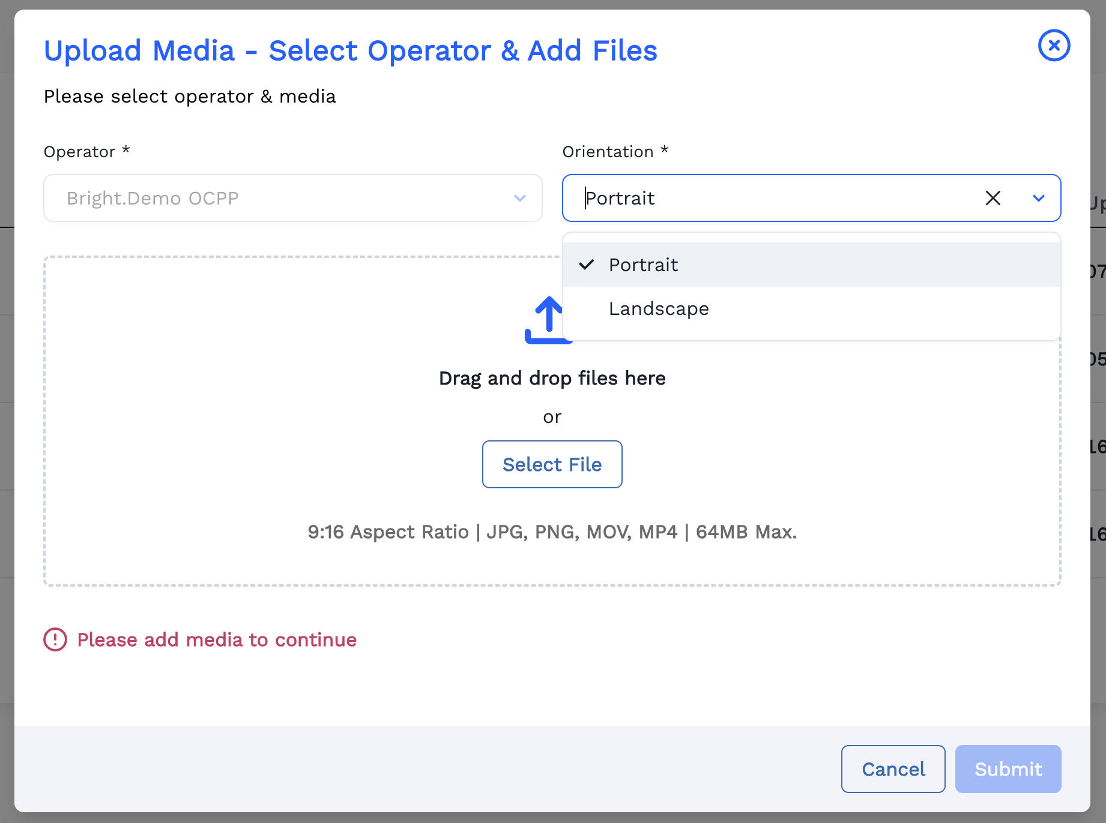The height and width of the screenshot is (823, 1106).
Task: Click the 'Drag and drop files here' text
Action: [x=552, y=379]
